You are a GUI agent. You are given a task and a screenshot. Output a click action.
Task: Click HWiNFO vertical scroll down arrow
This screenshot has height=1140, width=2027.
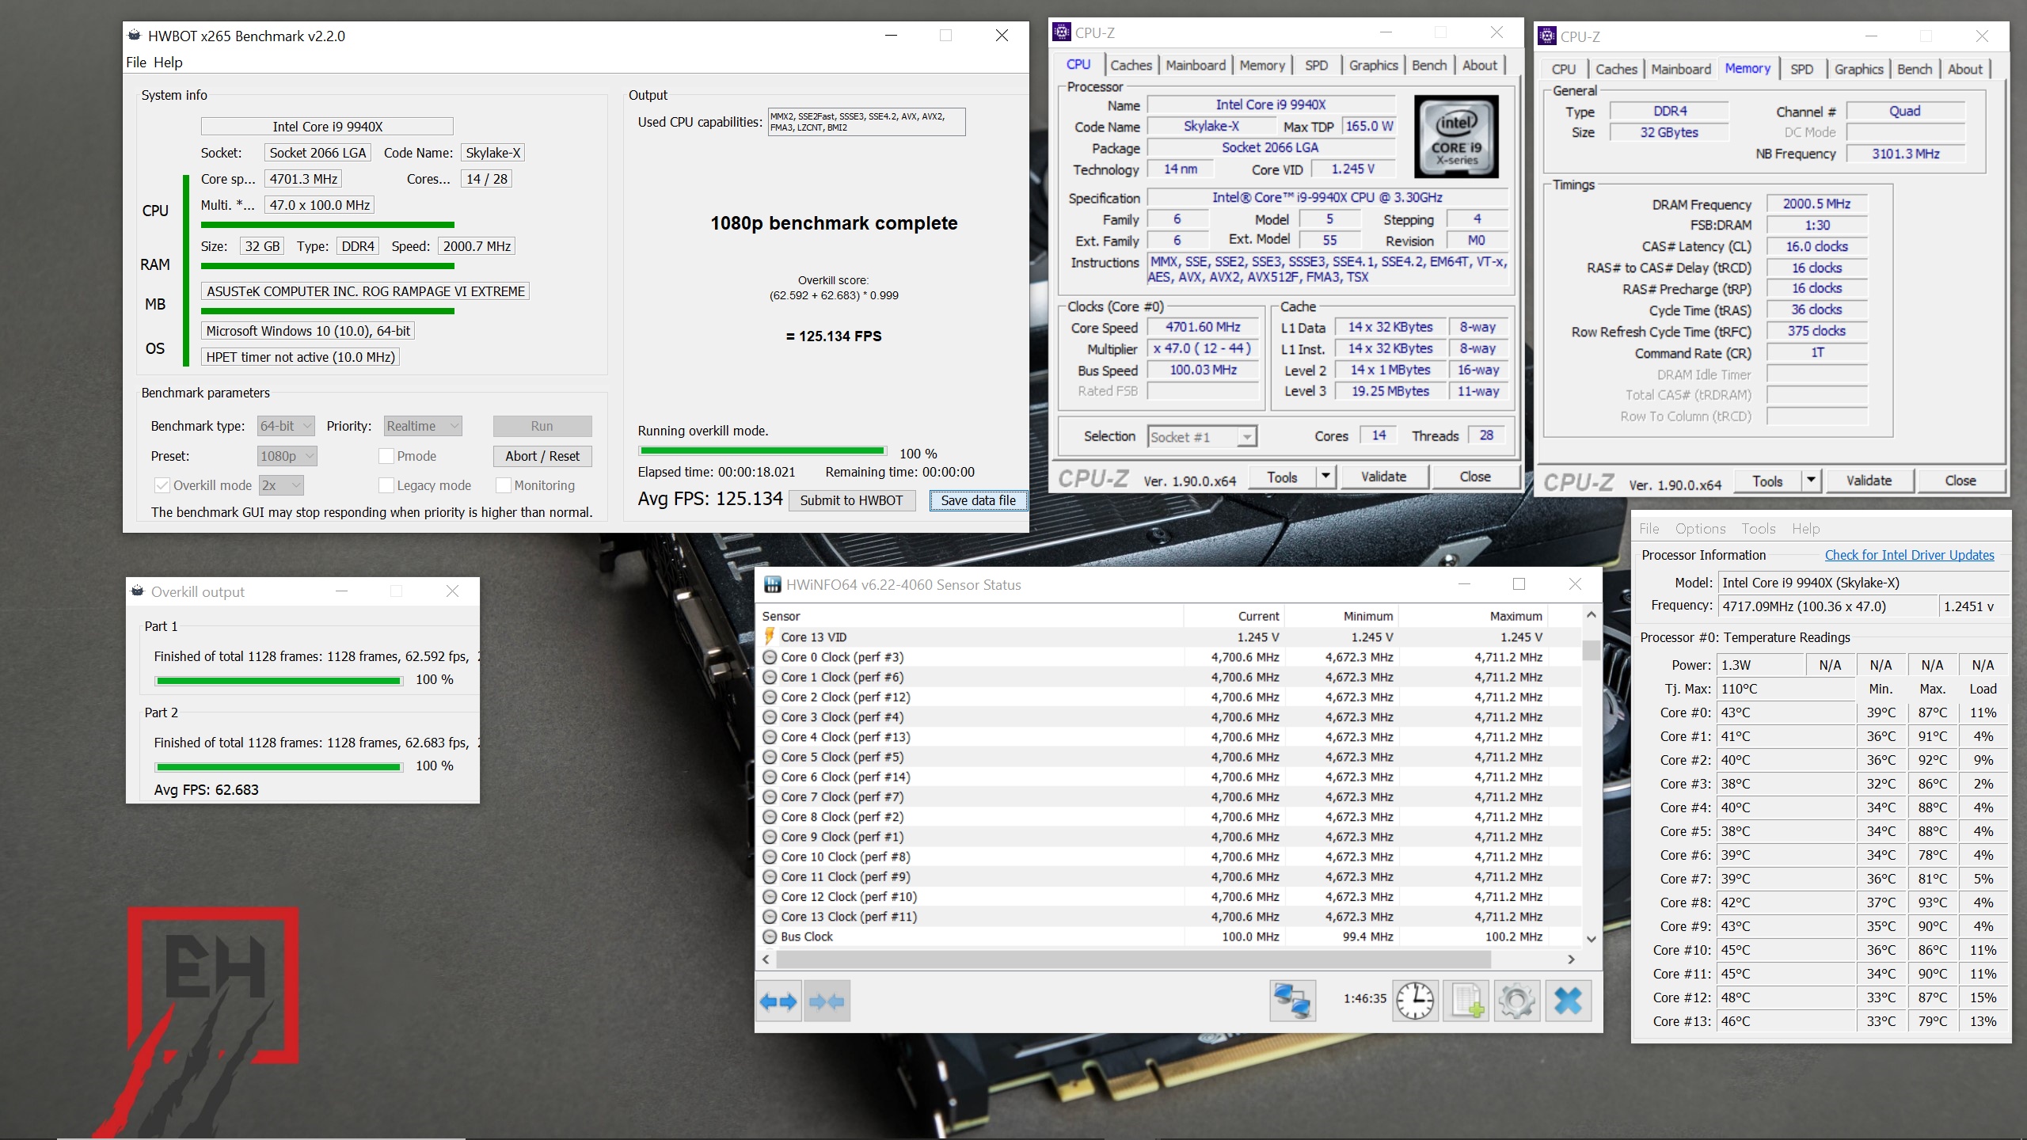pos(1592,939)
